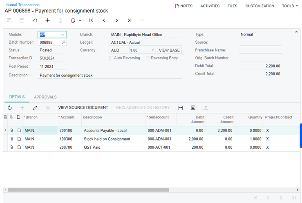Open the Tools menu dropdown

[x=290, y=6]
